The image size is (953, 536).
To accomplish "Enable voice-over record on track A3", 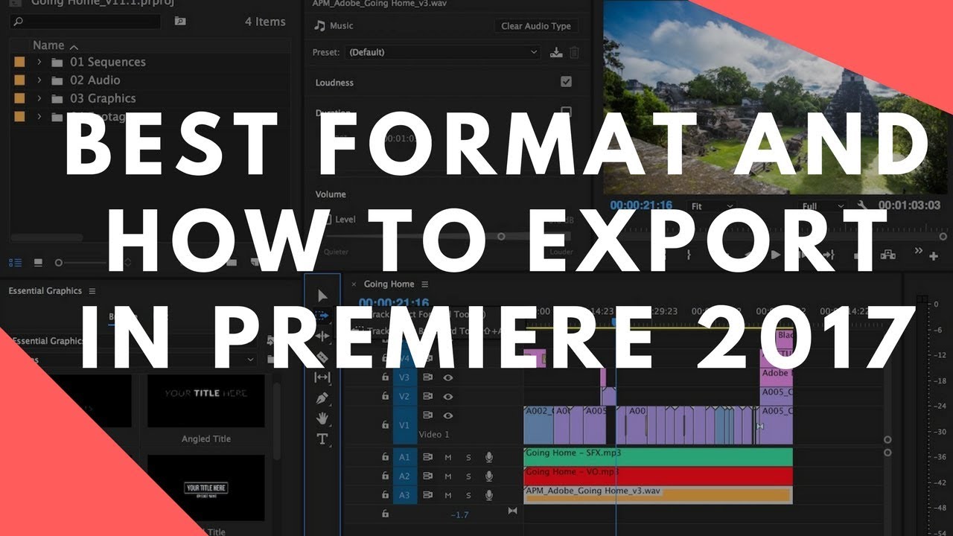I will [x=489, y=494].
